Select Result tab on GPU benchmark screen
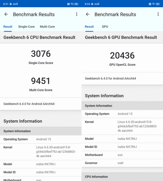163x181 pixels. (89, 27)
